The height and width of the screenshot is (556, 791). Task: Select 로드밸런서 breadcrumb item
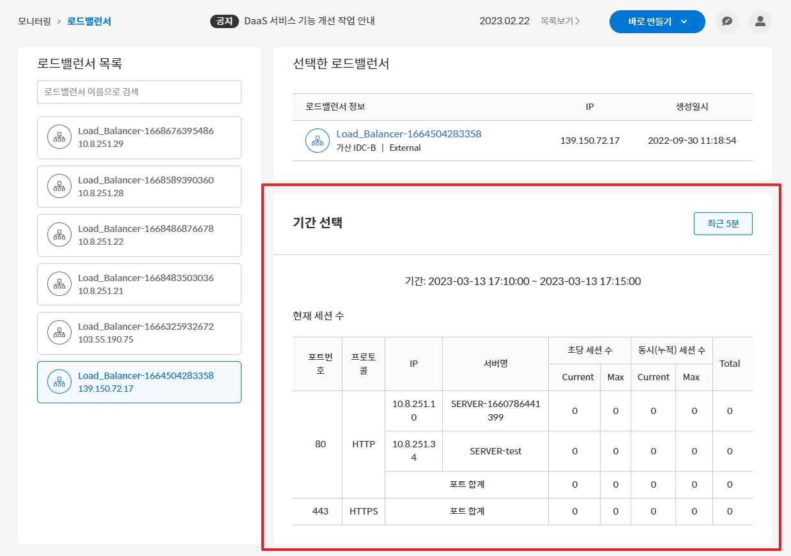click(89, 21)
